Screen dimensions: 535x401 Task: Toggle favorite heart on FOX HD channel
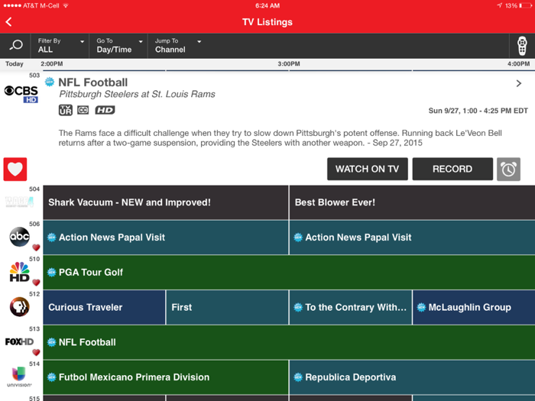coord(36,353)
